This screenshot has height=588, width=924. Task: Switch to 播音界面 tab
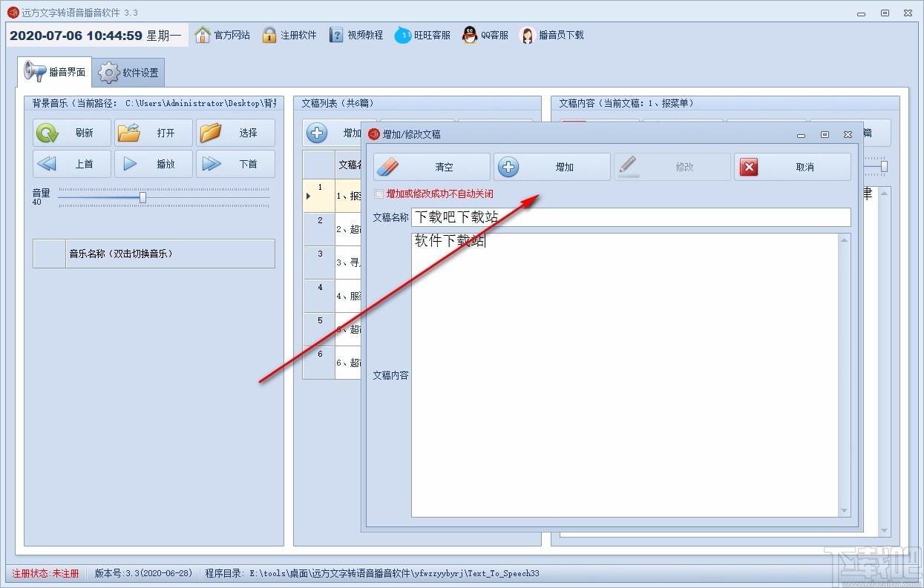click(55, 72)
